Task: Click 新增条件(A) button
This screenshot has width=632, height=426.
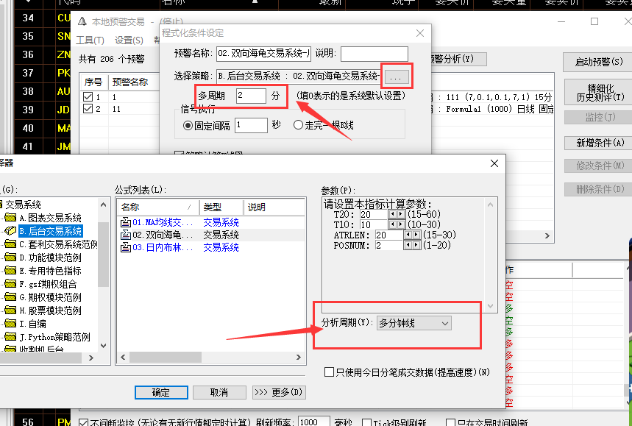Action: click(x=599, y=143)
